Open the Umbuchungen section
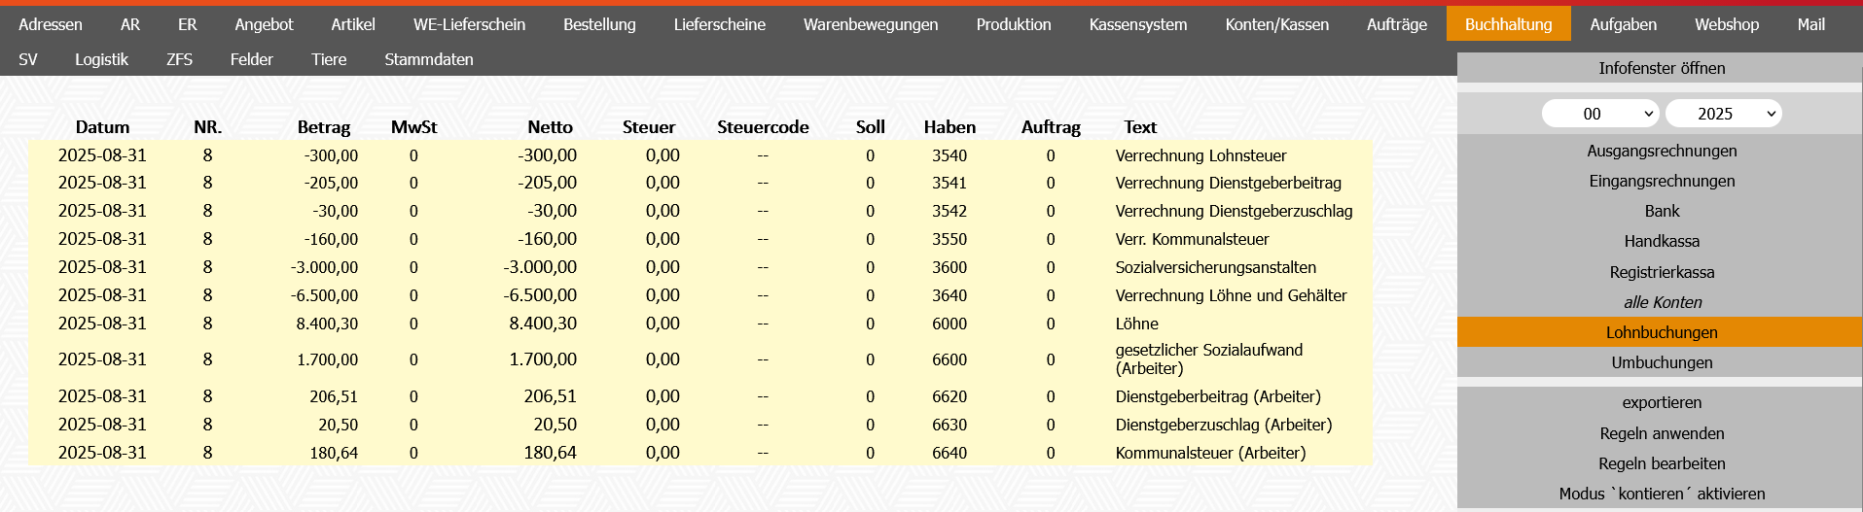Screen dimensions: 1863x512 point(1661,362)
